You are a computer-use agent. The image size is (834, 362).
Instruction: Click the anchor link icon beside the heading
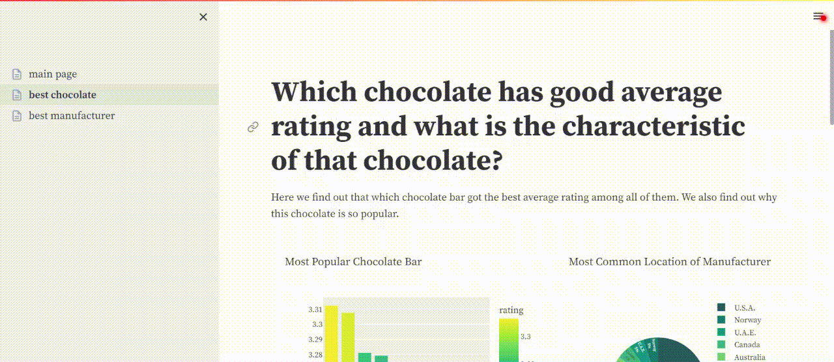[253, 127]
